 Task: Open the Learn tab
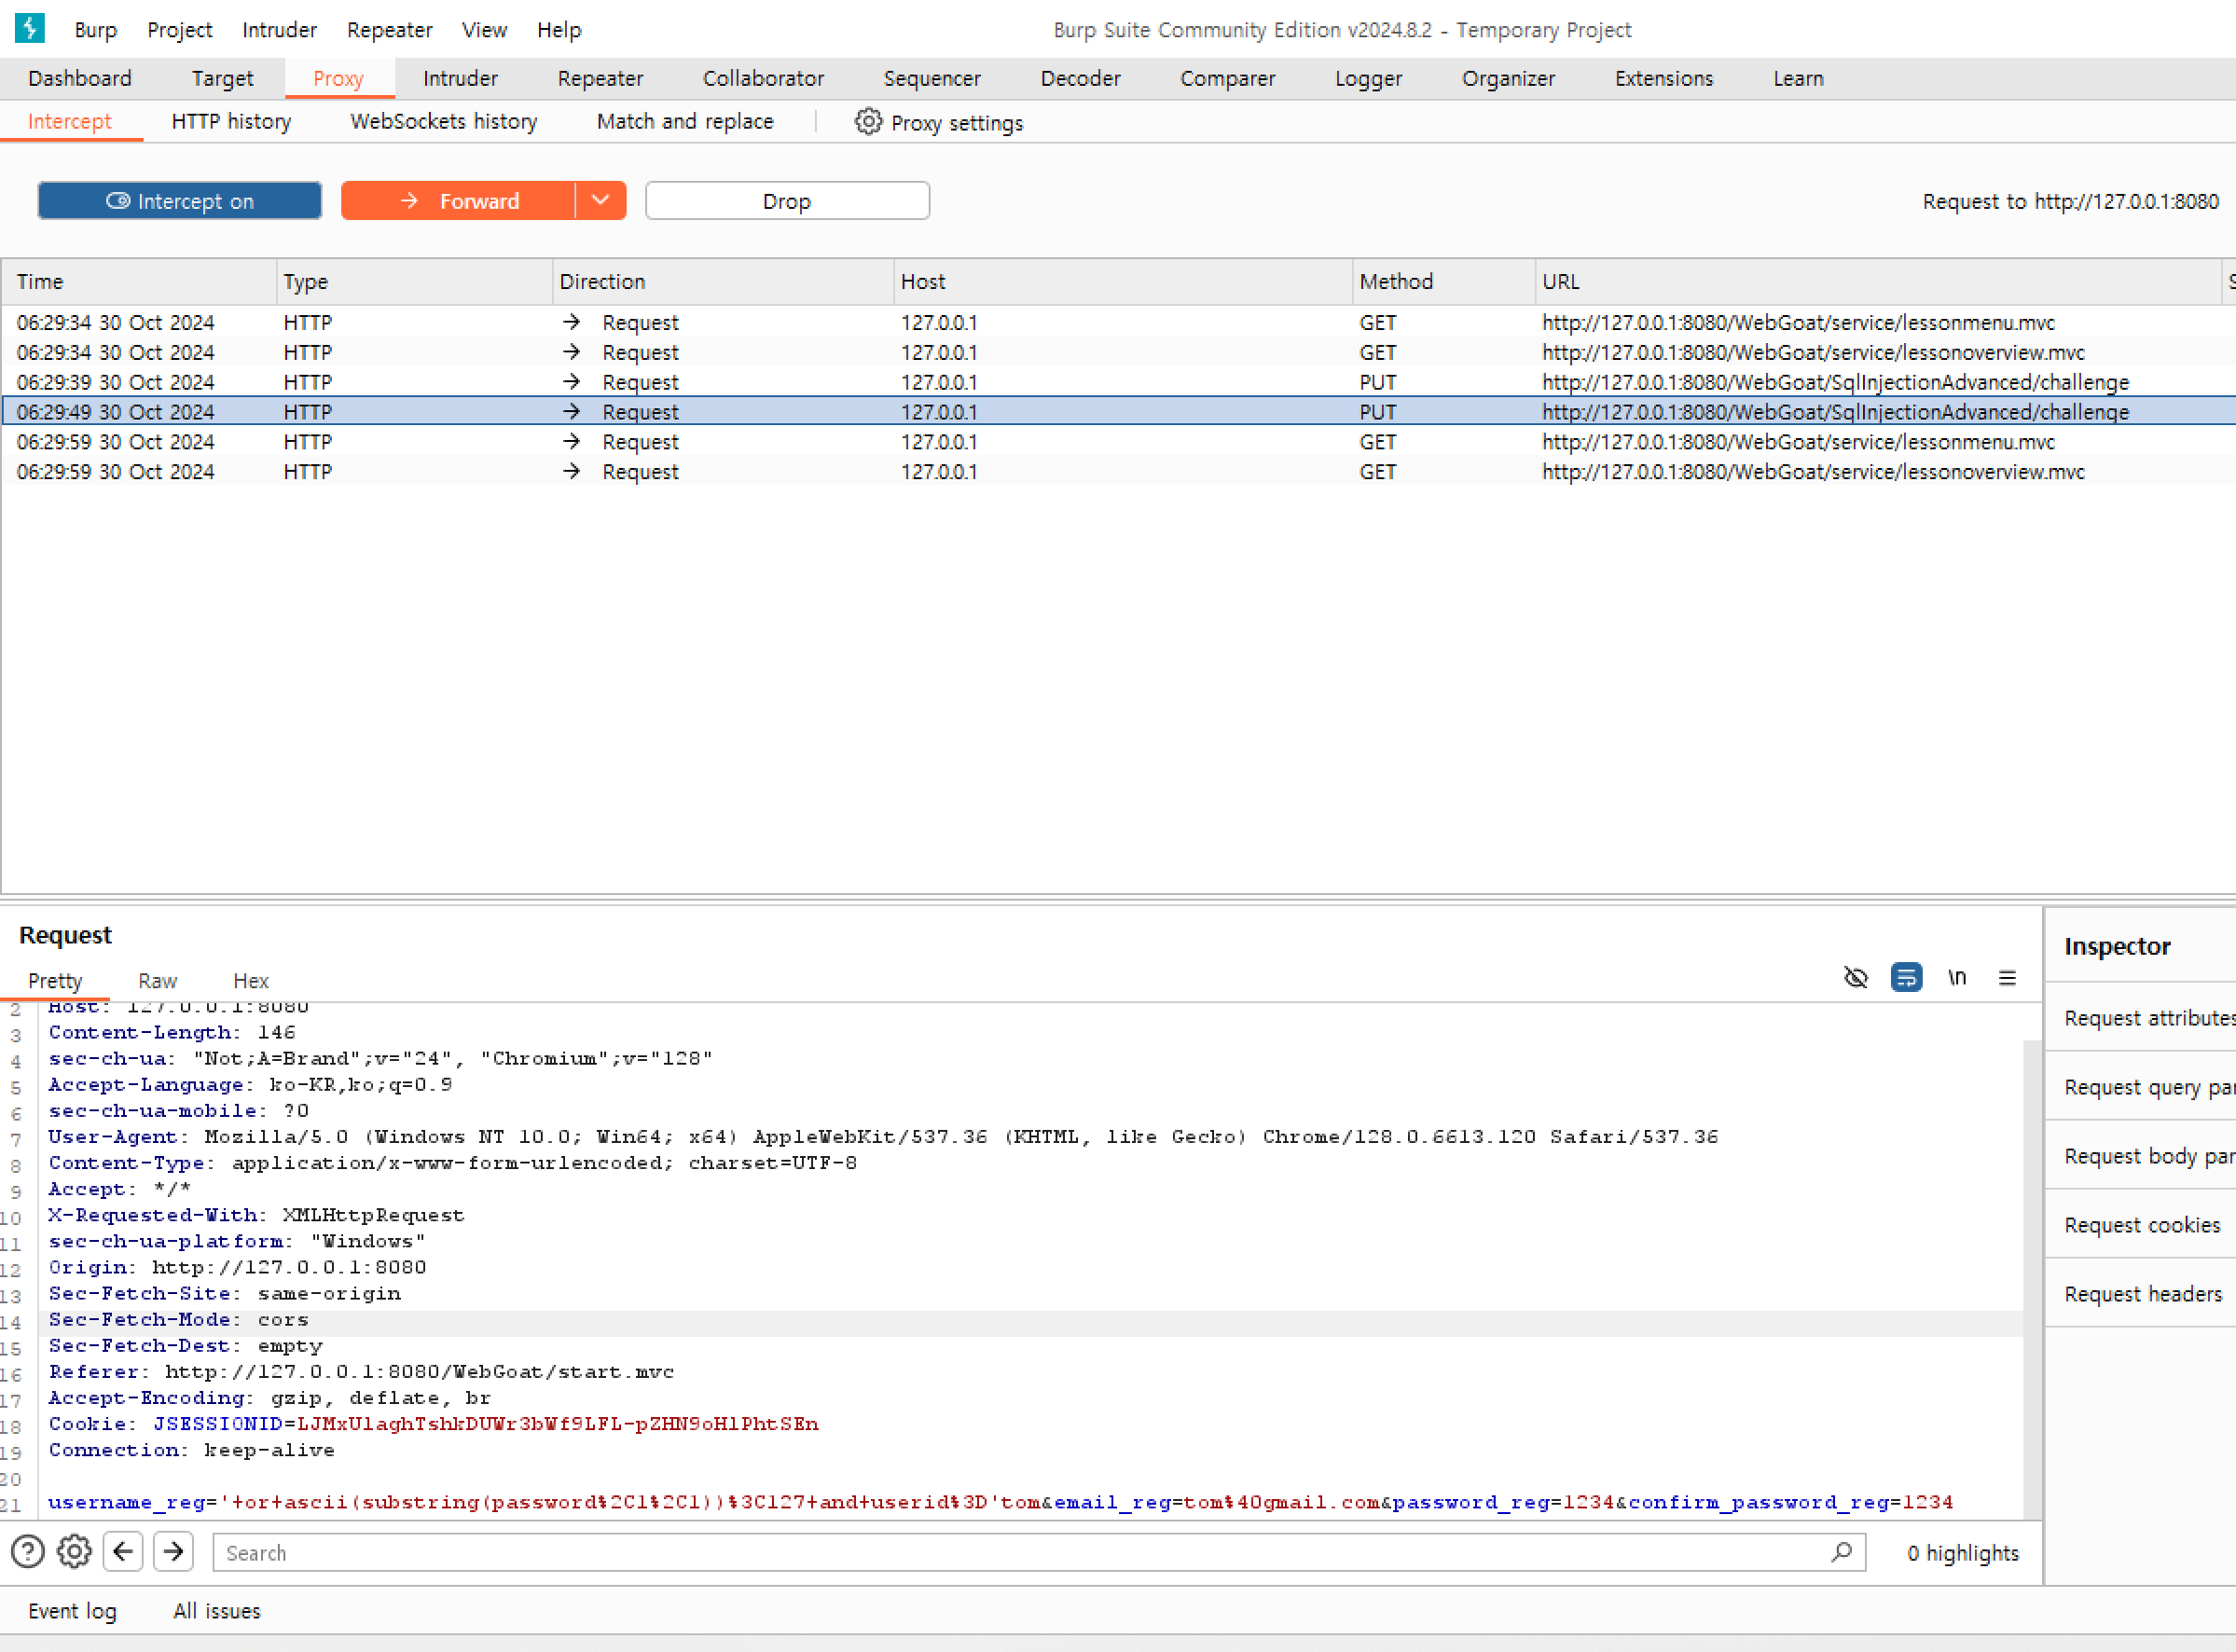pos(1798,78)
